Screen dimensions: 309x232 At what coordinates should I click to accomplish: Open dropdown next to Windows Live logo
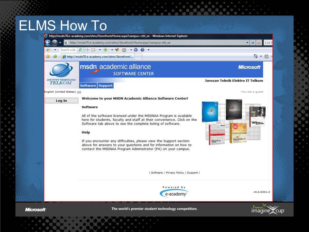pyautogui.click(x=55, y=50)
